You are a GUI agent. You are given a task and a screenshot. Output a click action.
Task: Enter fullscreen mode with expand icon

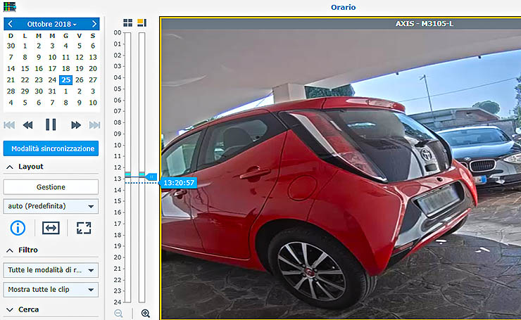[84, 228]
